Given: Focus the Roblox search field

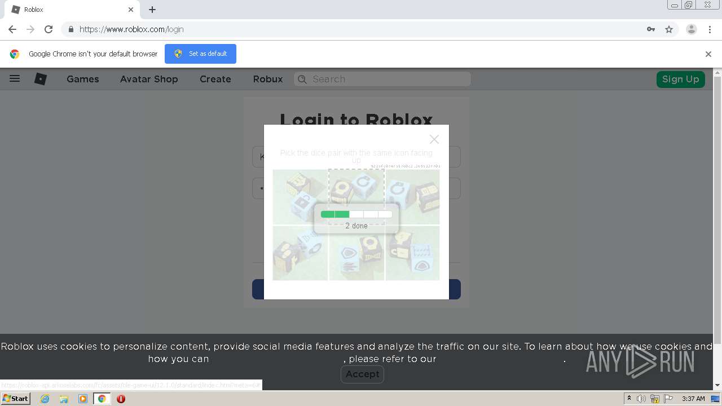Looking at the screenshot, I should tap(382, 79).
